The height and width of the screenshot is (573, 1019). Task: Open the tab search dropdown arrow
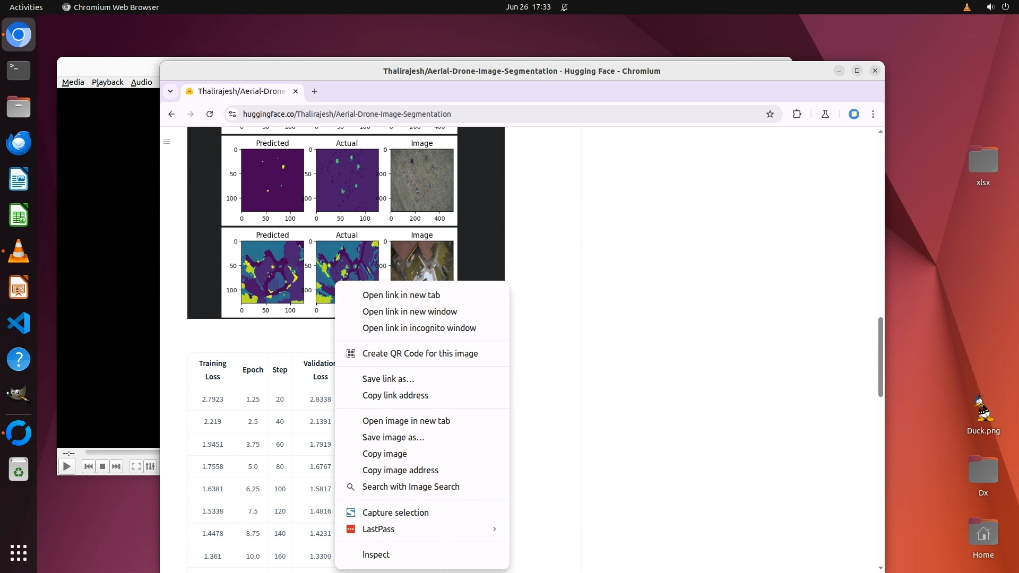170,91
